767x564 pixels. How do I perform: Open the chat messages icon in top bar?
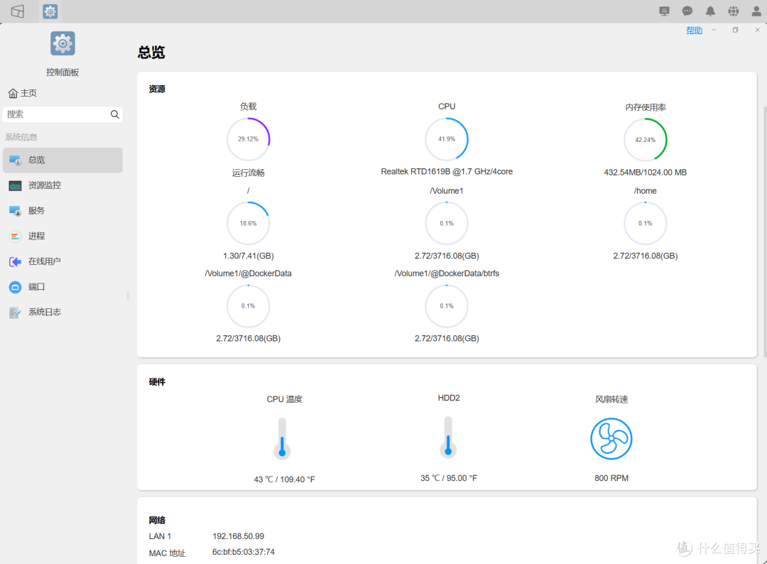point(687,11)
